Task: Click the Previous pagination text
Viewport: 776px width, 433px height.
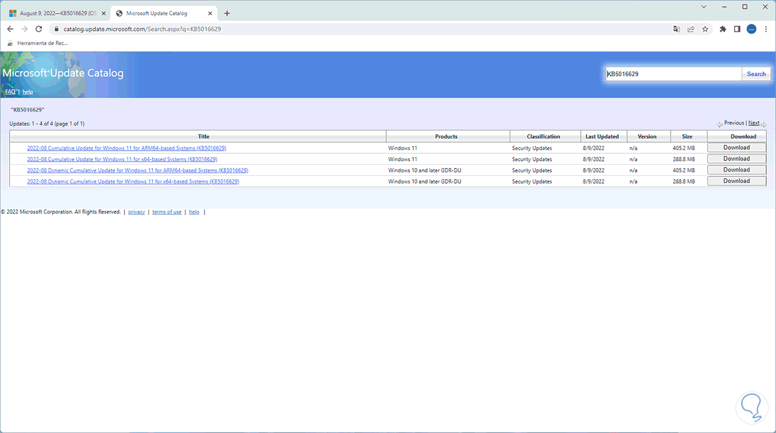Action: pyautogui.click(x=734, y=123)
